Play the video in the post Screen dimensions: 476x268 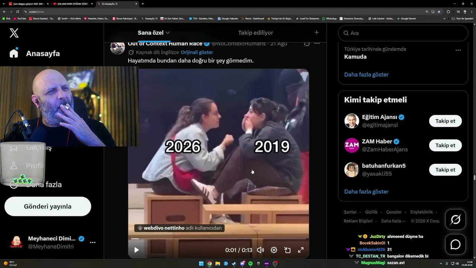point(136,250)
